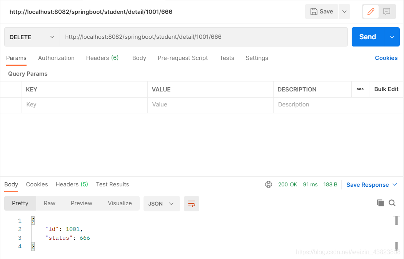Click the value 1001 in response

pyautogui.click(x=73, y=229)
